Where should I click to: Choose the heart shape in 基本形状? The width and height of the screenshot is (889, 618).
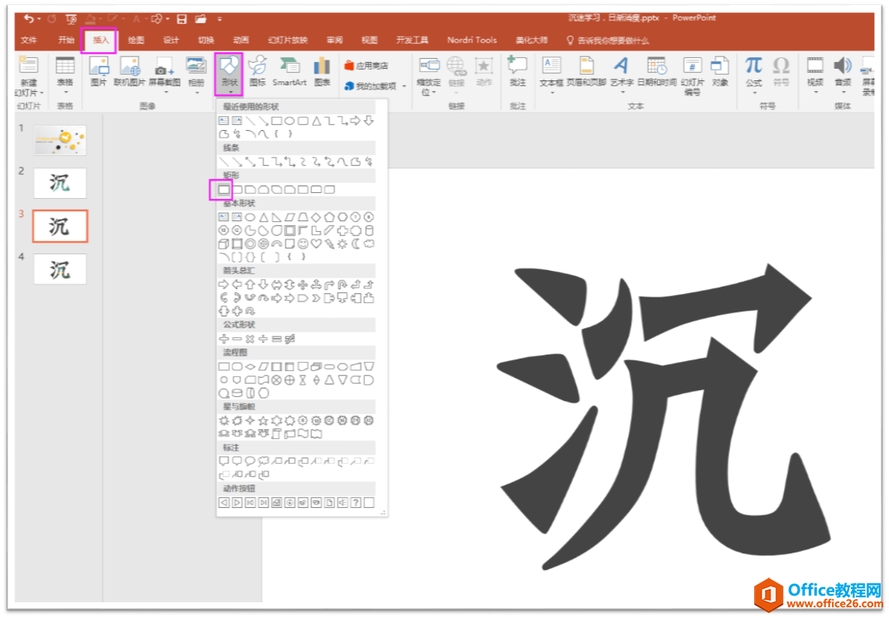[x=316, y=244]
